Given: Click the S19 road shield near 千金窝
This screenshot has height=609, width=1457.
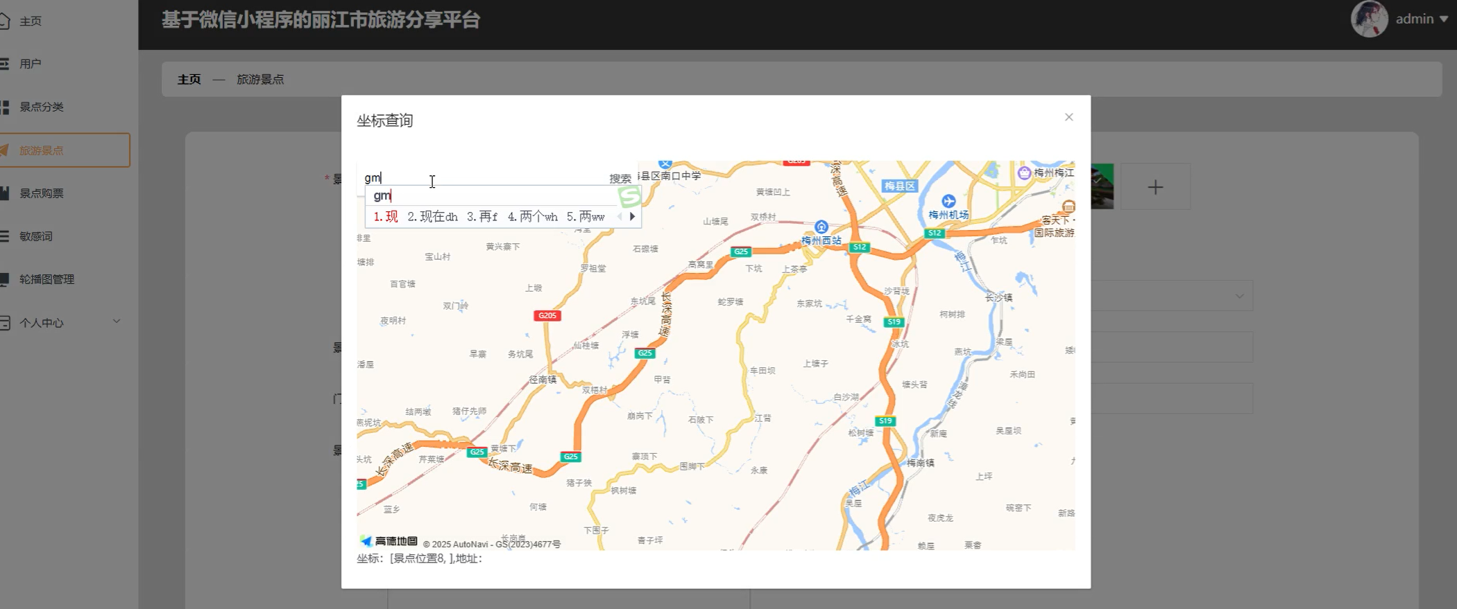Looking at the screenshot, I should (x=894, y=321).
